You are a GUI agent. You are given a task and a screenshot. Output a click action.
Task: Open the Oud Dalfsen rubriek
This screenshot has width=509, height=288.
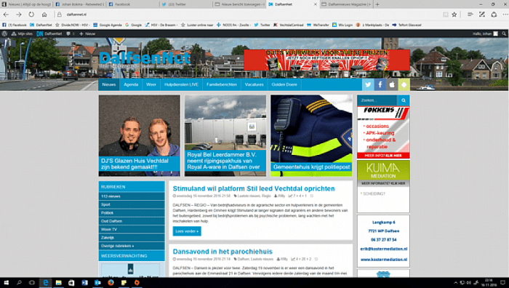point(132,221)
